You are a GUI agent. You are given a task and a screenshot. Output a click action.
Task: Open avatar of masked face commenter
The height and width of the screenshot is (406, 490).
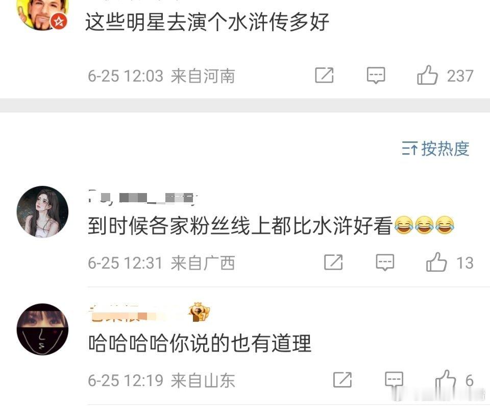pyautogui.click(x=42, y=329)
